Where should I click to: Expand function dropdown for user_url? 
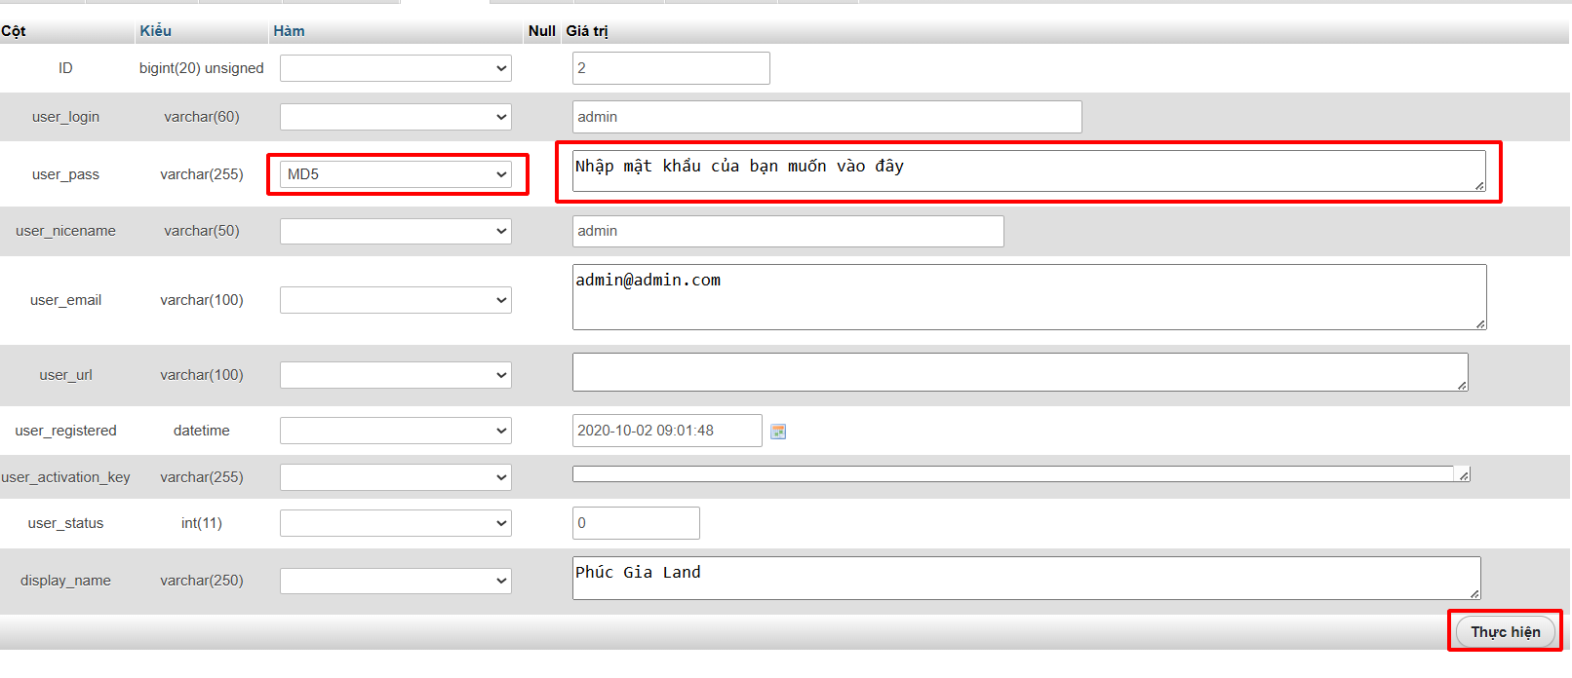395,375
